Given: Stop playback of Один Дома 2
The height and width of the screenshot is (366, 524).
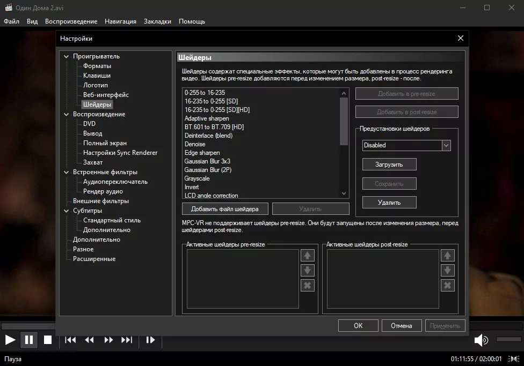Looking at the screenshot, I should 48,340.
